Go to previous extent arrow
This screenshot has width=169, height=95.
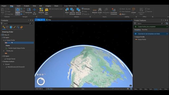tap(21, 14)
